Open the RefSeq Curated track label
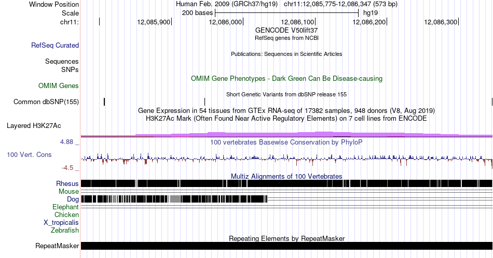 click(x=55, y=45)
